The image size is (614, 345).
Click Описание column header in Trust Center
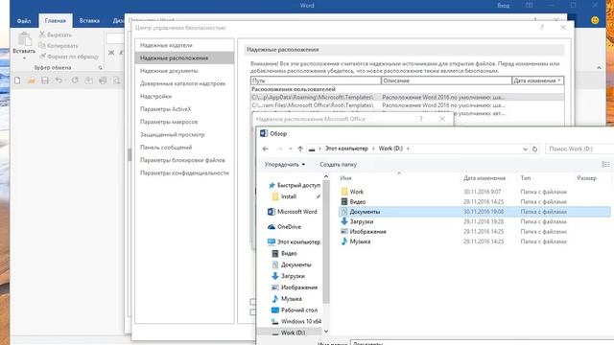pos(446,80)
